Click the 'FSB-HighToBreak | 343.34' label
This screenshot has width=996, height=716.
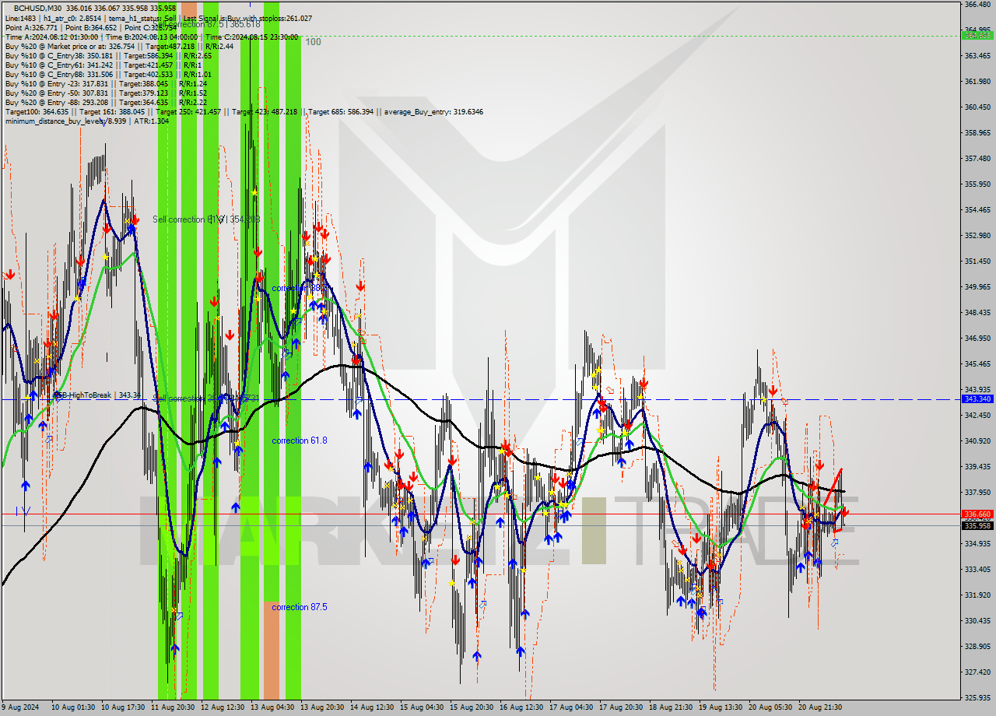tap(98, 395)
